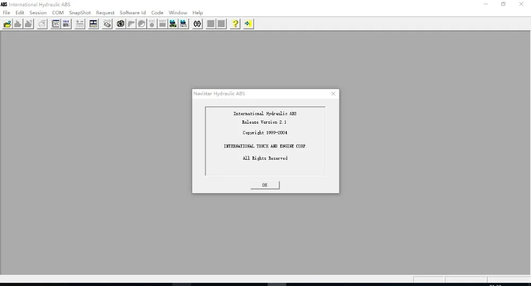Click the open folder toolbar icon

[x=7, y=24]
